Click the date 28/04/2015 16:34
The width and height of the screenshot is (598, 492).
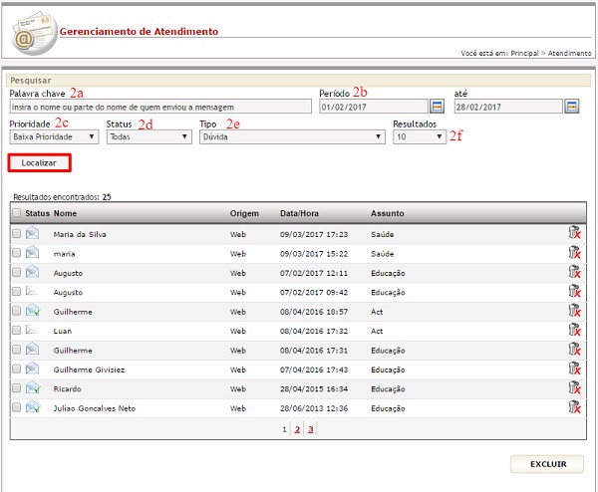tap(314, 389)
